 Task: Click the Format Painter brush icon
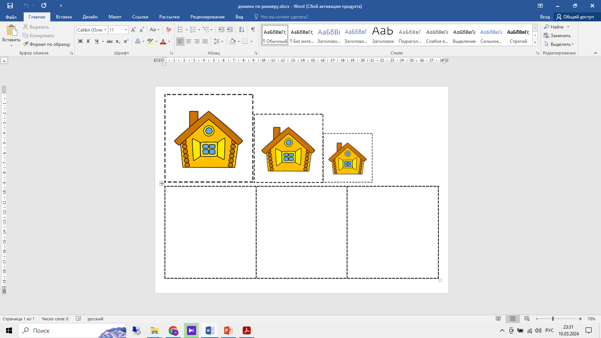(x=26, y=44)
